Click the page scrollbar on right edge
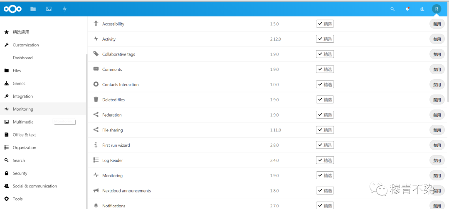The image size is (449, 209). pyautogui.click(x=448, y=60)
